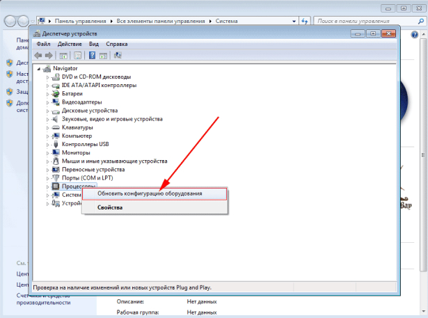Click the Рабочая группа label in System window
Image resolution: width=428 pixels, height=318 pixels.
(138, 312)
